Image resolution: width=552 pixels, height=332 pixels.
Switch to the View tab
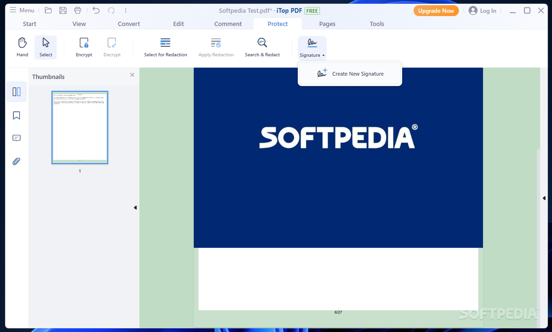79,24
